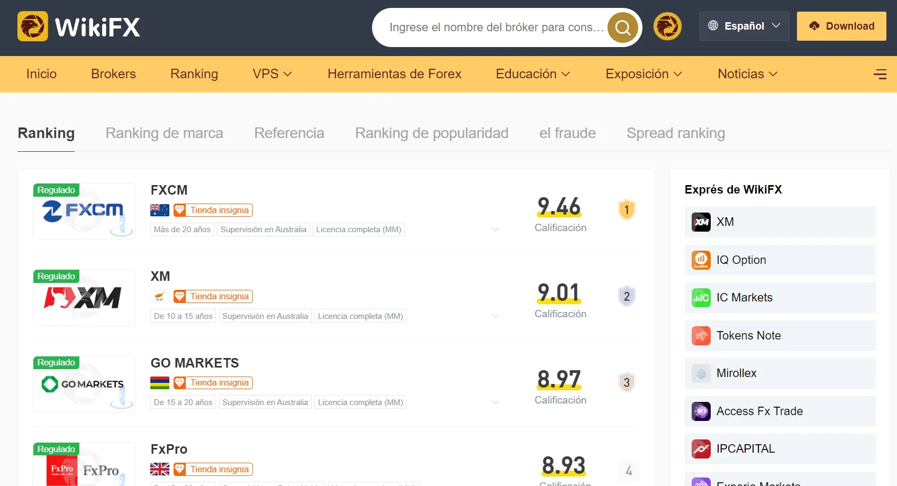Go to Inicio in navigation bar

41,74
